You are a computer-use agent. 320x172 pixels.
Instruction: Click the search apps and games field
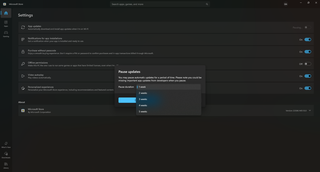tap(160, 4)
